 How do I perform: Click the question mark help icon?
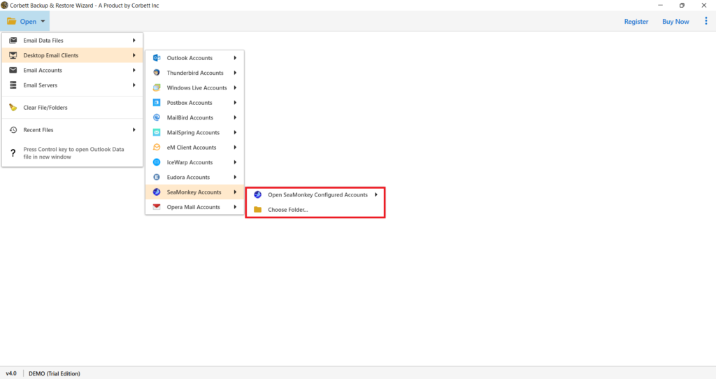(13, 153)
